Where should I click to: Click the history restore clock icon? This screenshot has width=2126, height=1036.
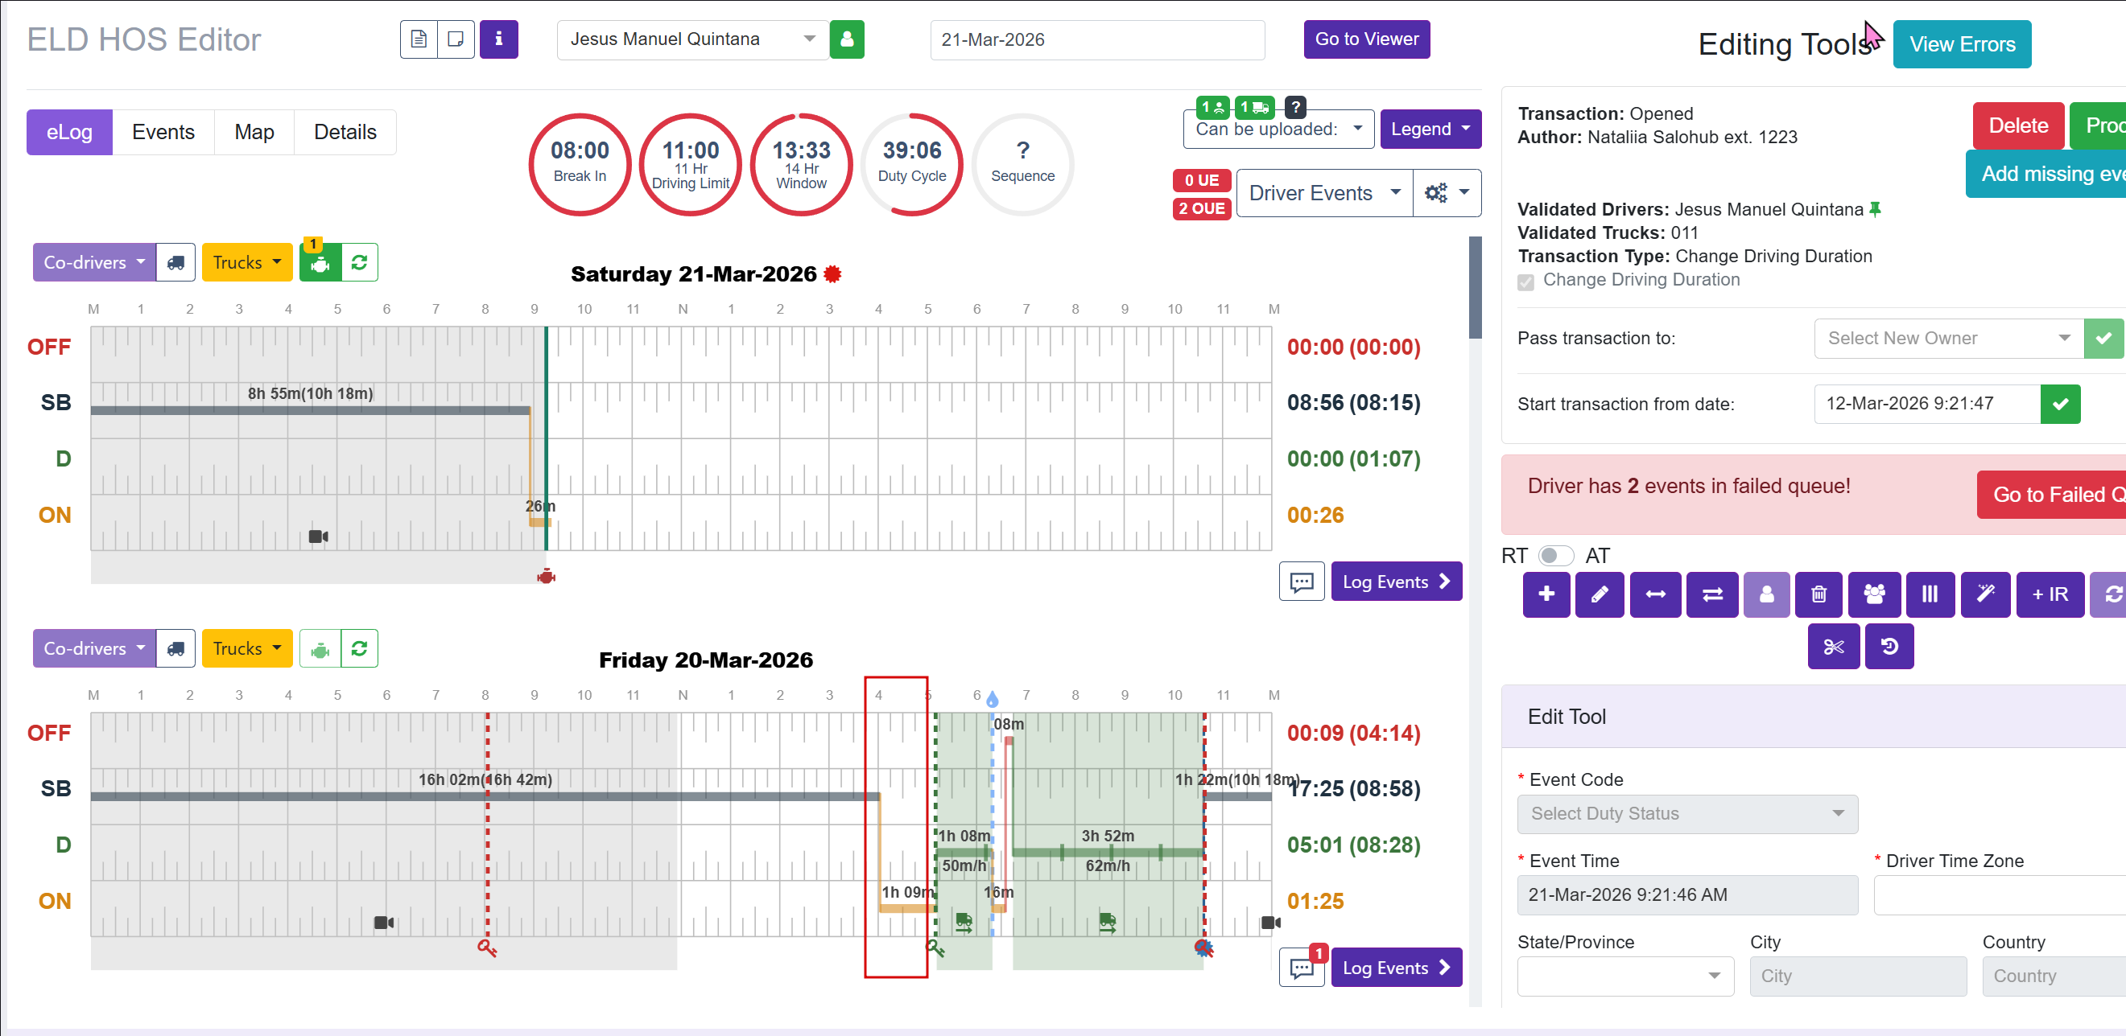(x=1889, y=646)
